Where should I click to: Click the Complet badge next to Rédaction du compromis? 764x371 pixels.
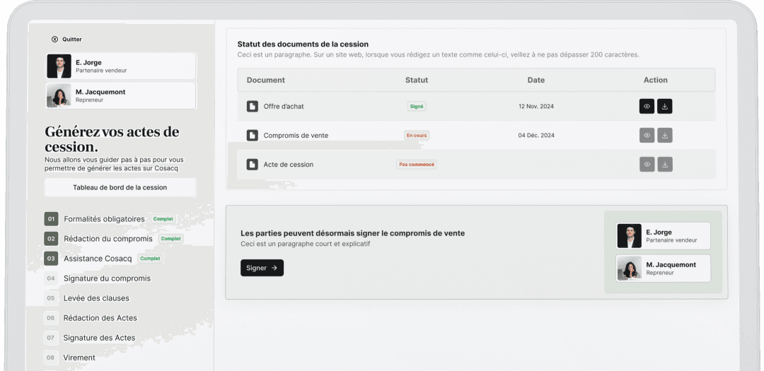point(171,239)
